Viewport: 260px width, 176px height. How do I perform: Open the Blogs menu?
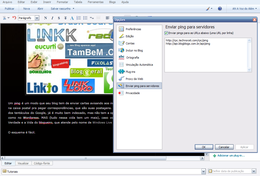112,2
